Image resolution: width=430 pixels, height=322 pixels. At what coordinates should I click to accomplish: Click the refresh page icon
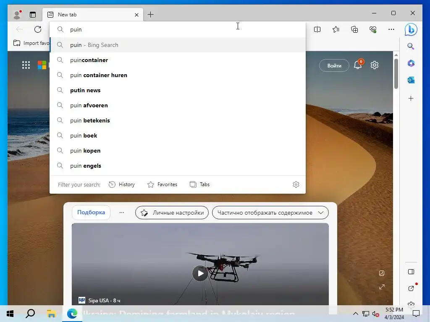click(x=38, y=29)
